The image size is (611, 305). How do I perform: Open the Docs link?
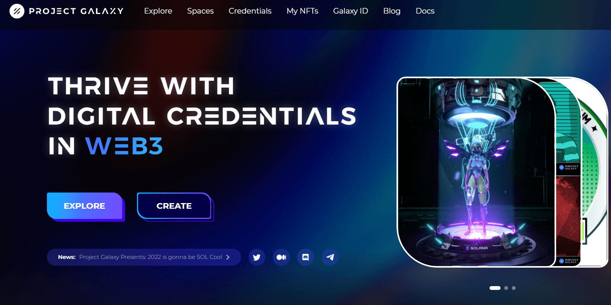tap(425, 11)
